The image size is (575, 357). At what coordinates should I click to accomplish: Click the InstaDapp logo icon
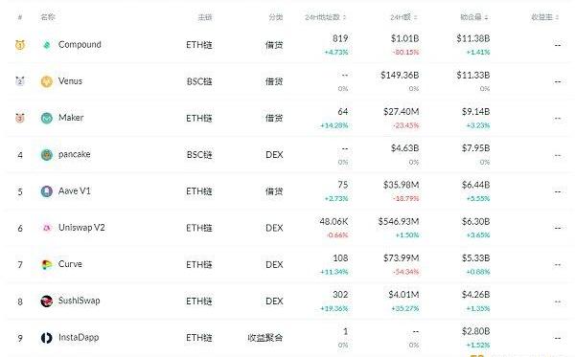click(47, 338)
